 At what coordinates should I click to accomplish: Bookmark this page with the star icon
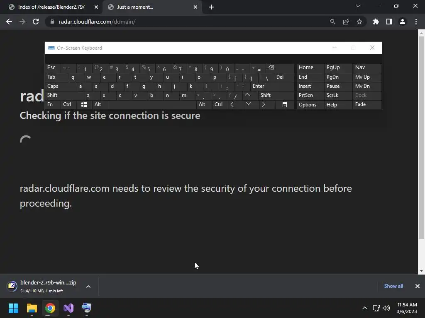[359, 22]
